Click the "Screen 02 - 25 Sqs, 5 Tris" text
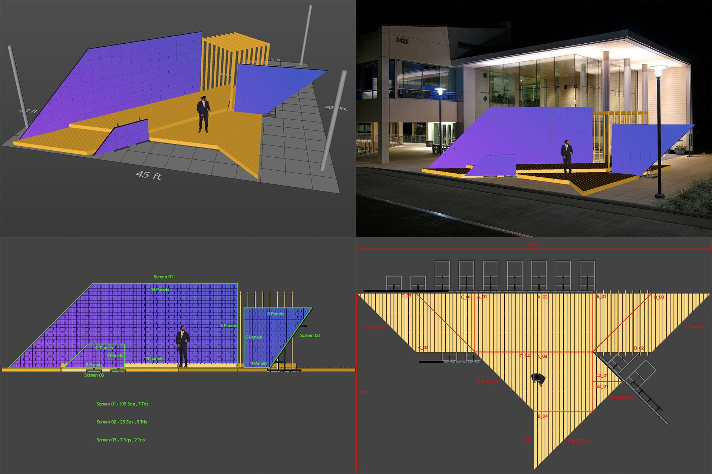 pyautogui.click(x=122, y=422)
